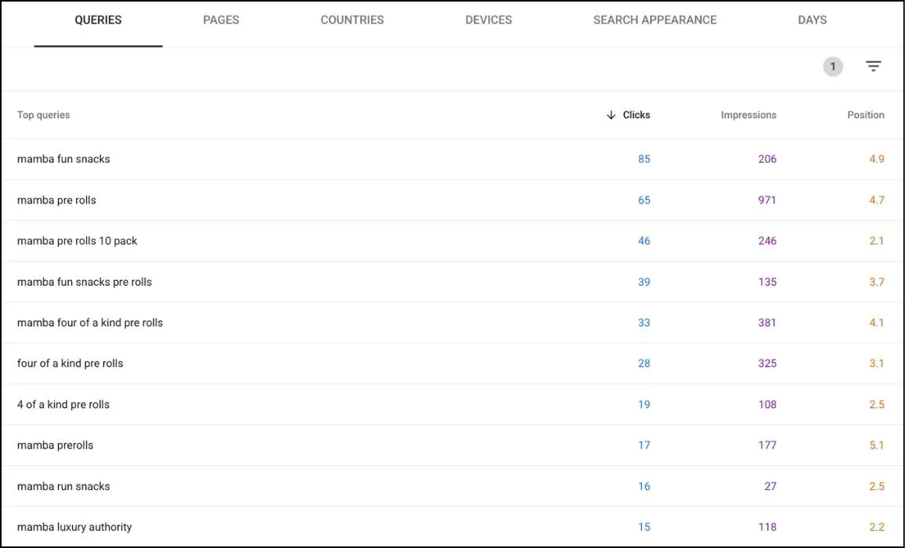Select query '4 of a kind pre rolls'
The image size is (905, 548).
tap(63, 404)
